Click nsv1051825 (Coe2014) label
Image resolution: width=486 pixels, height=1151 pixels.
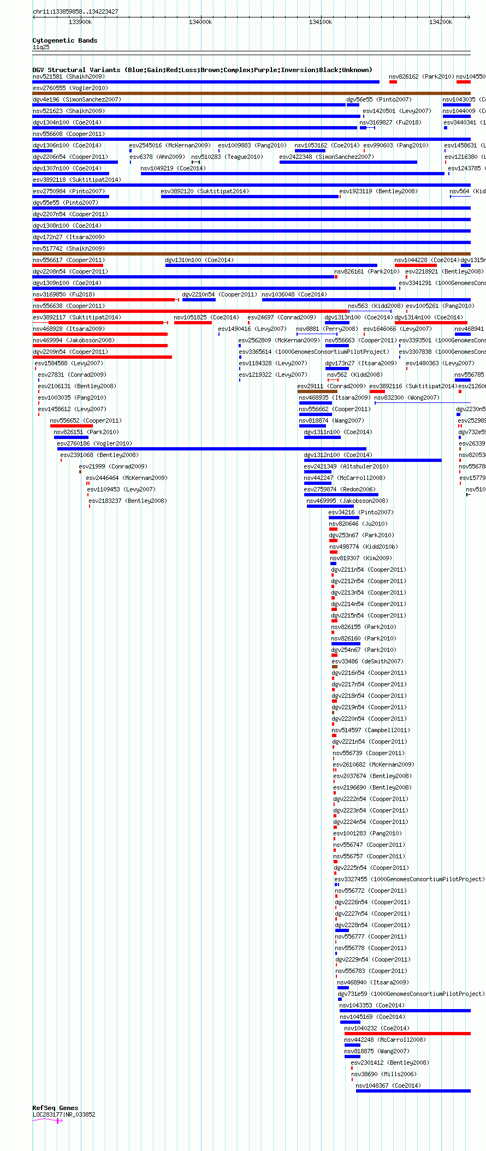[206, 317]
